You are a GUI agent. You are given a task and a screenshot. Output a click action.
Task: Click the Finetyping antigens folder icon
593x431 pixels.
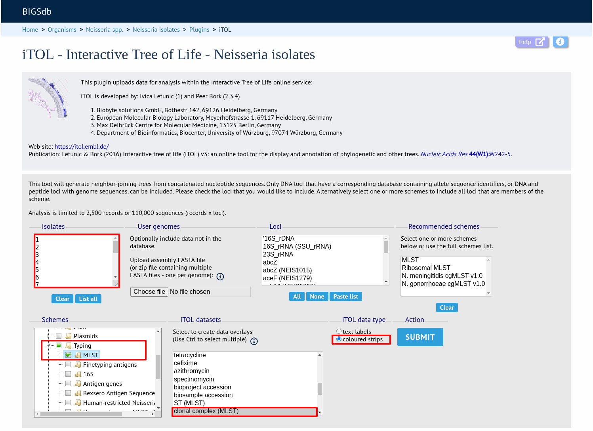pyautogui.click(x=78, y=364)
